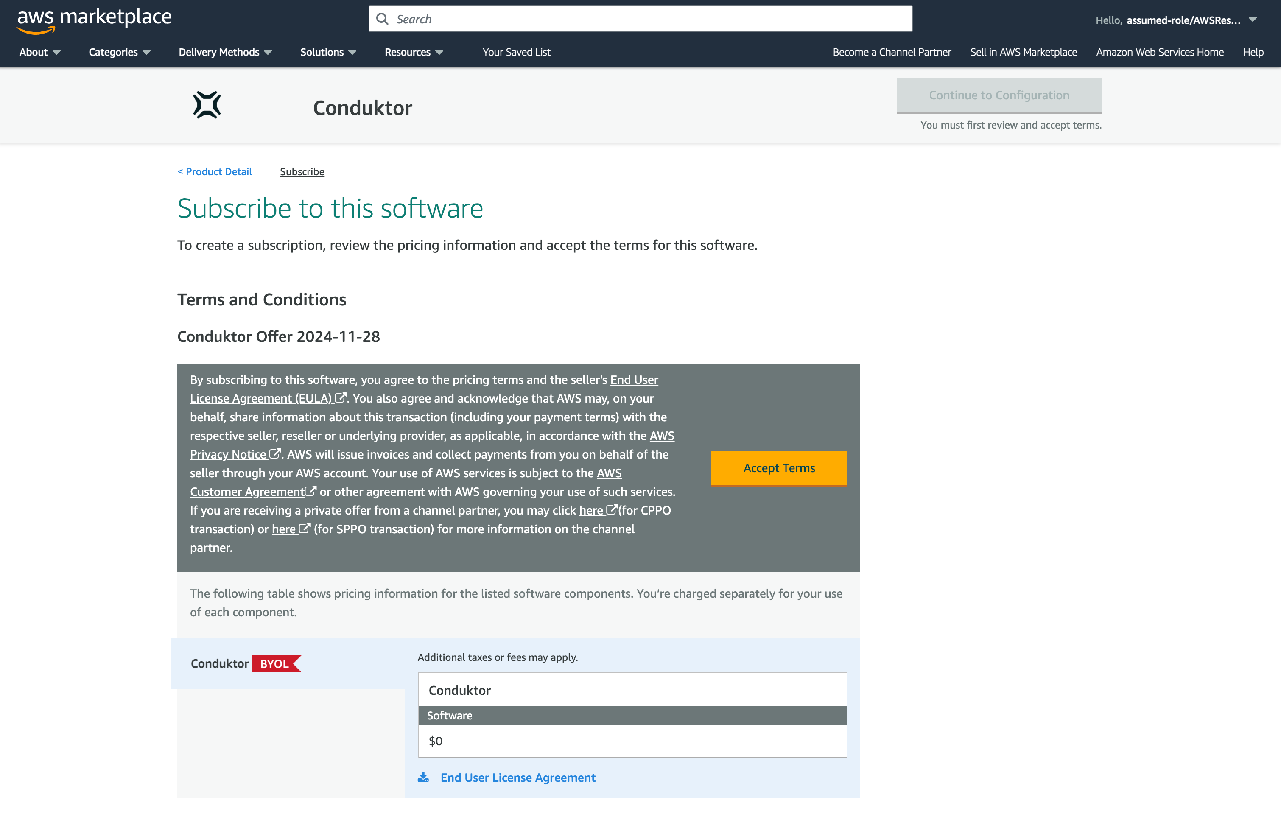Open the EULA external link icon

click(x=341, y=398)
